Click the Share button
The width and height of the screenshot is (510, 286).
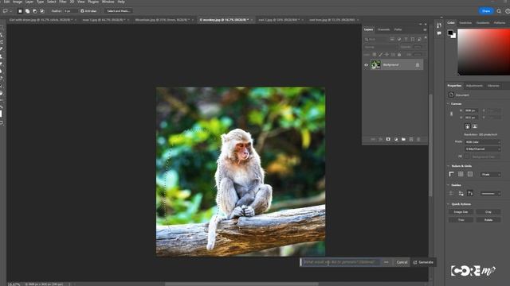click(x=486, y=11)
